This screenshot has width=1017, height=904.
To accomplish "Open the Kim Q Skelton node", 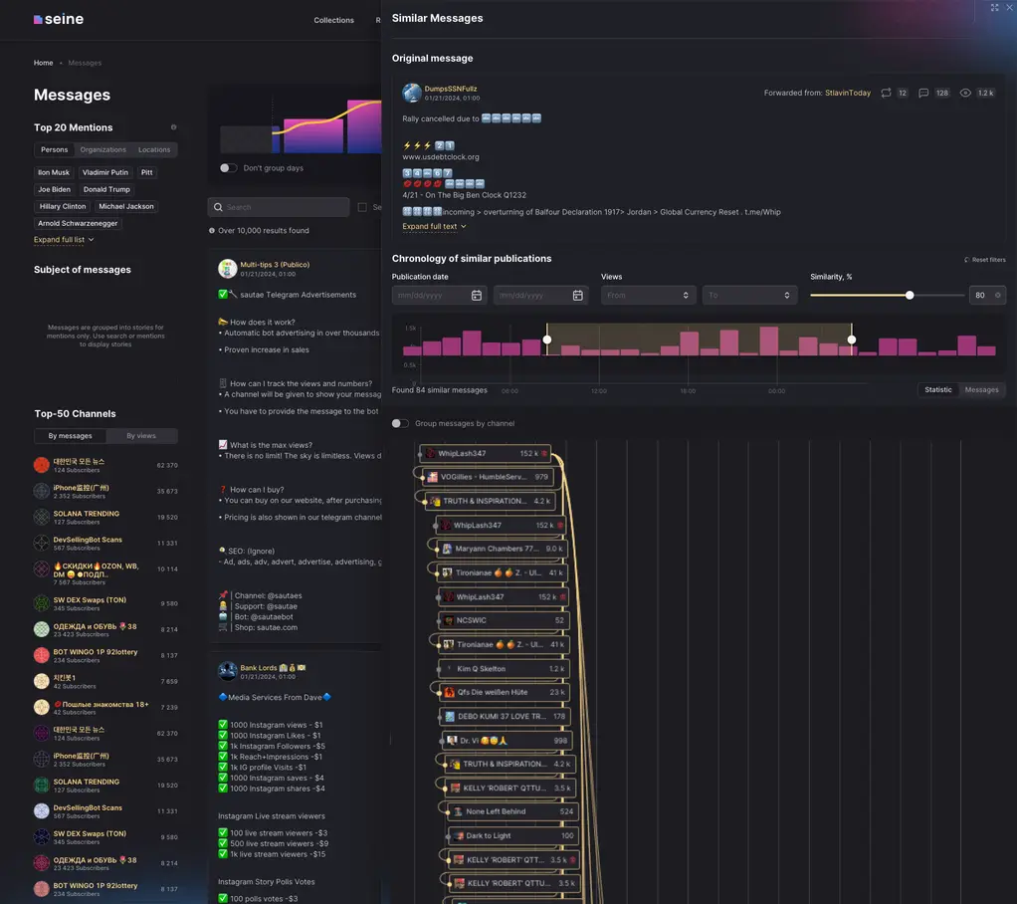I will (x=504, y=668).
